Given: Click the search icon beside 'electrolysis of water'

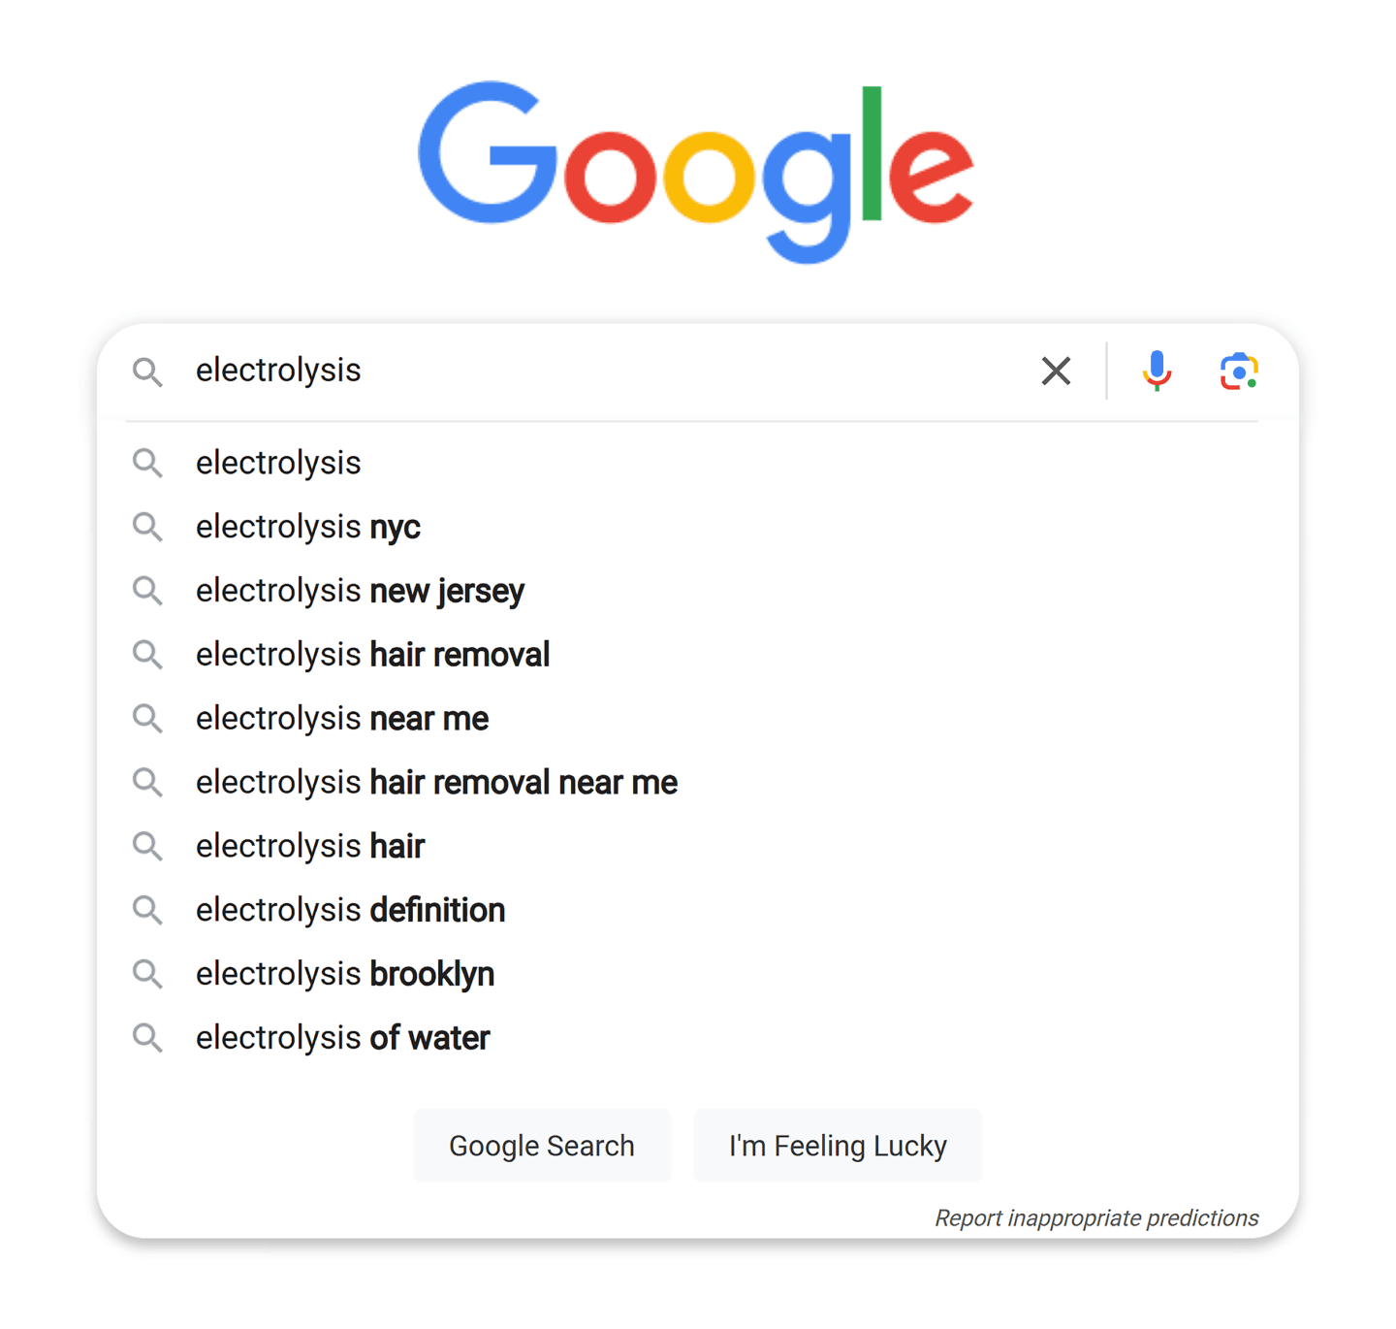Looking at the screenshot, I should tap(147, 1038).
